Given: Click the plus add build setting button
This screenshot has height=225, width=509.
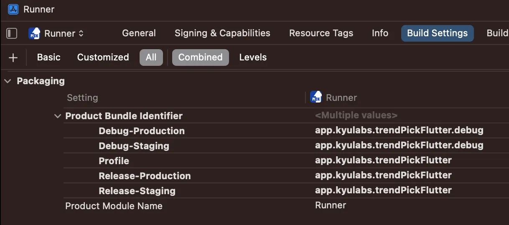Looking at the screenshot, I should click(x=13, y=57).
